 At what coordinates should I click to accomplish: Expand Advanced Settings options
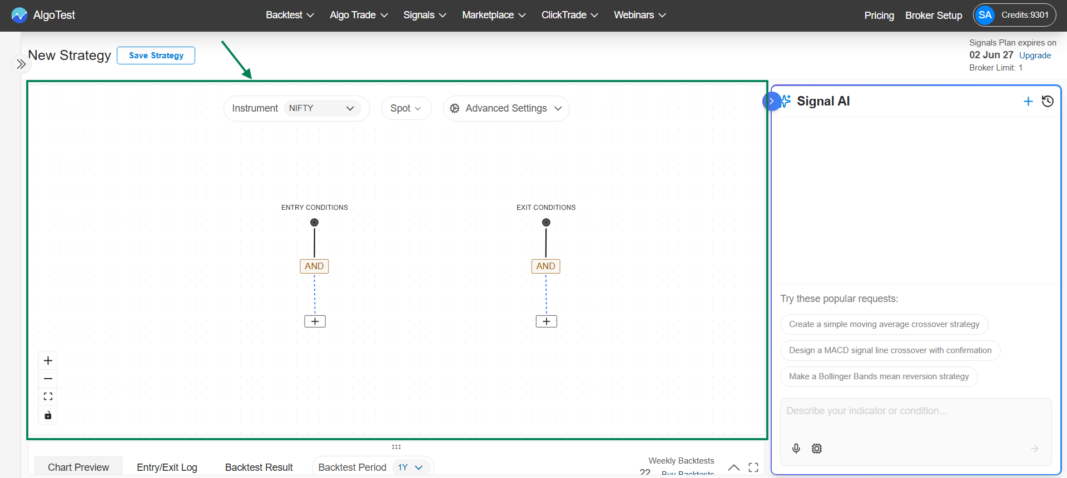pos(506,108)
